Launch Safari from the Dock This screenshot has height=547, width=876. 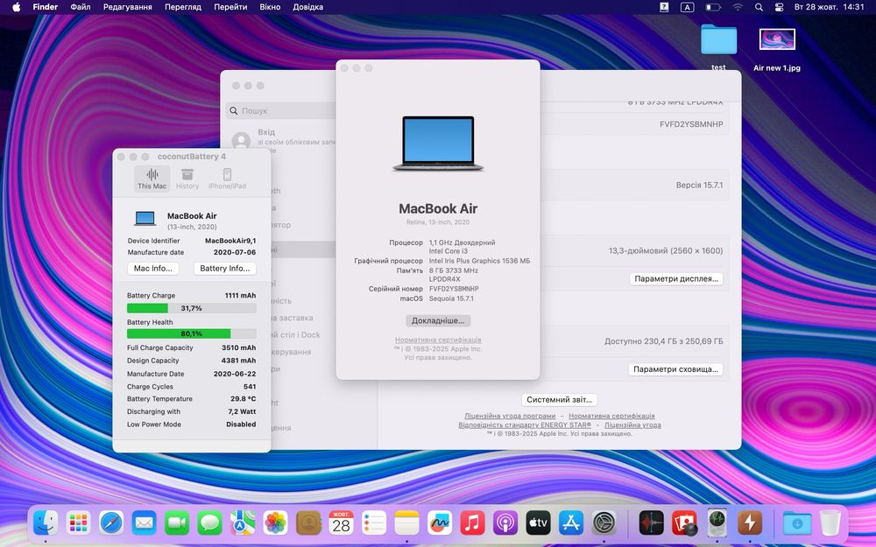pos(111,523)
